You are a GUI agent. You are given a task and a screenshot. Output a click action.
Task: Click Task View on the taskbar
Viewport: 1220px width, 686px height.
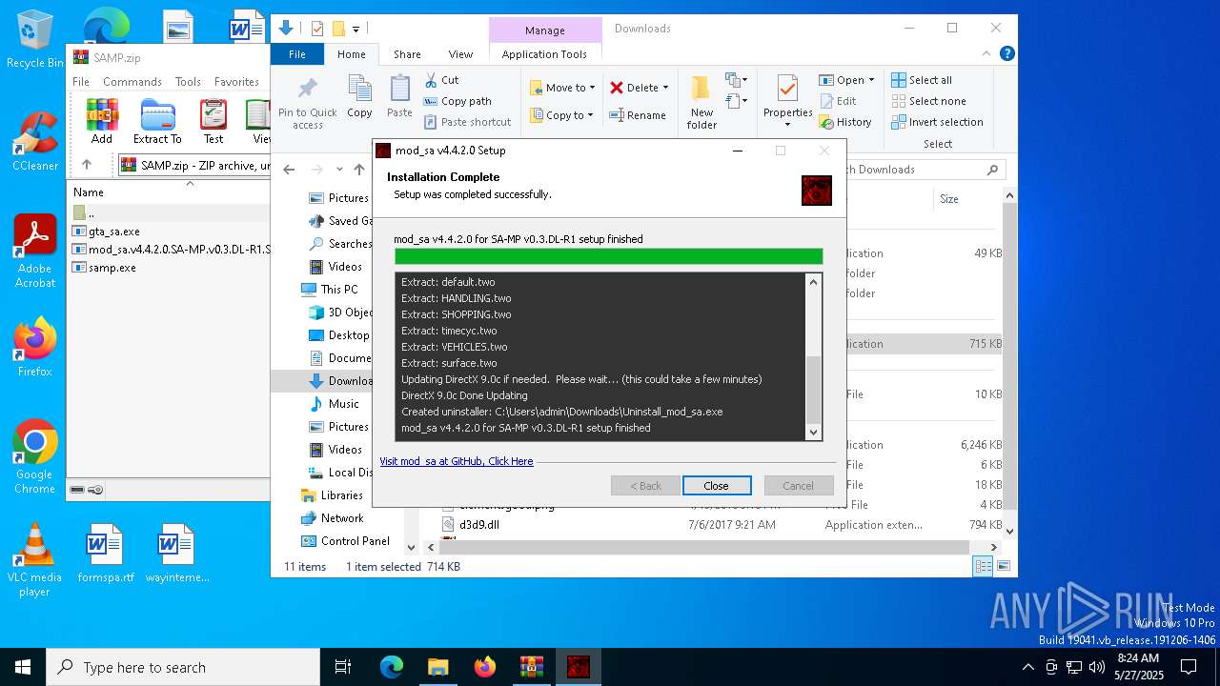click(x=343, y=667)
